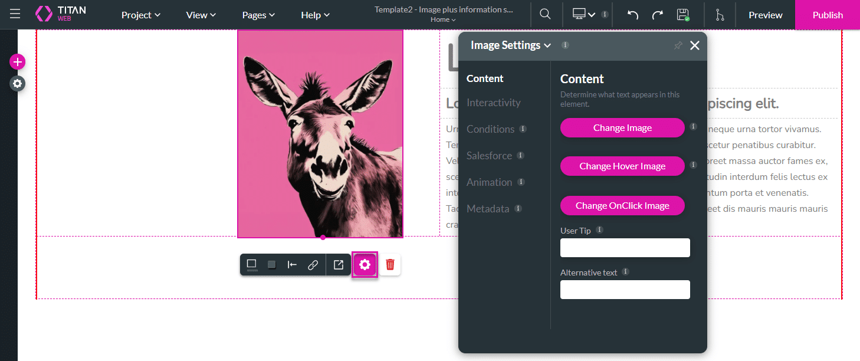
Task: Pin the Image Settings panel
Action: pos(678,45)
